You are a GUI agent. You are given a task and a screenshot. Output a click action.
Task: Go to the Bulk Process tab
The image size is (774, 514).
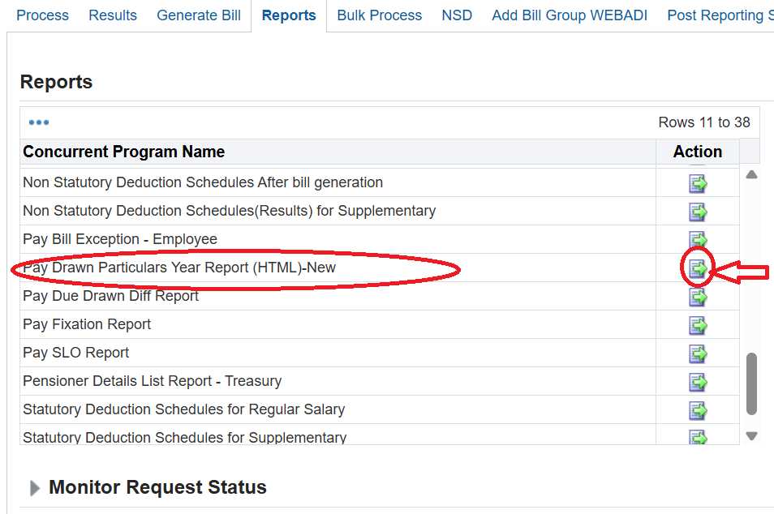(379, 15)
